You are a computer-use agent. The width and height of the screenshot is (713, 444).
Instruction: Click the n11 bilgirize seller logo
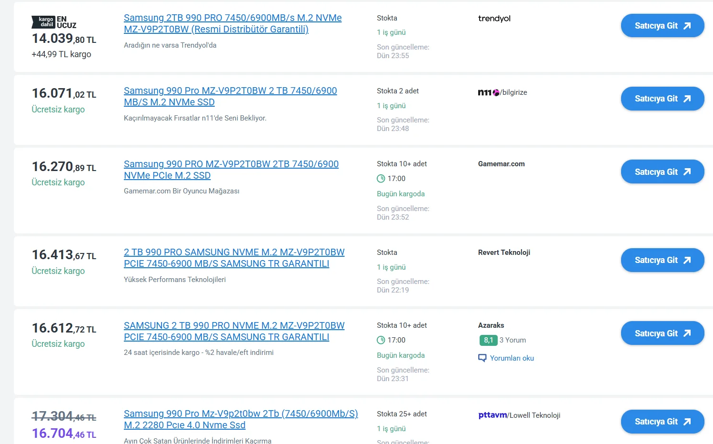(502, 92)
